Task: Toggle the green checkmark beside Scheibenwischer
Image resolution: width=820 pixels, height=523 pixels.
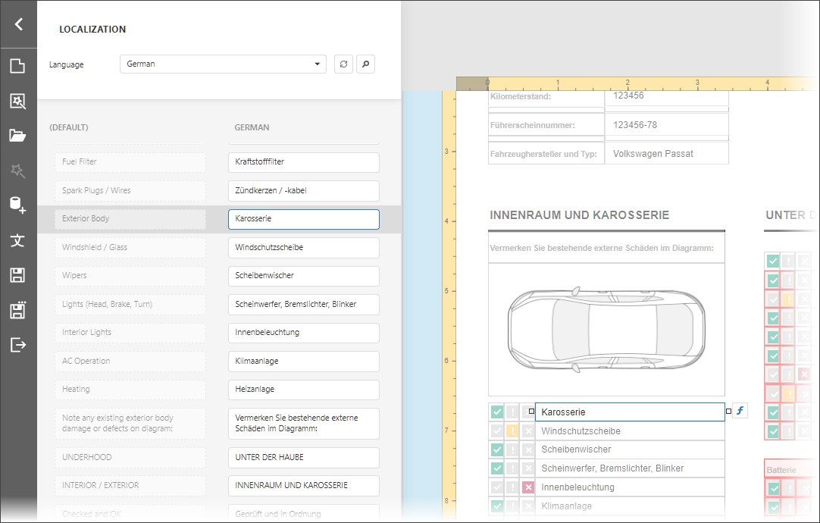Action: coord(496,449)
